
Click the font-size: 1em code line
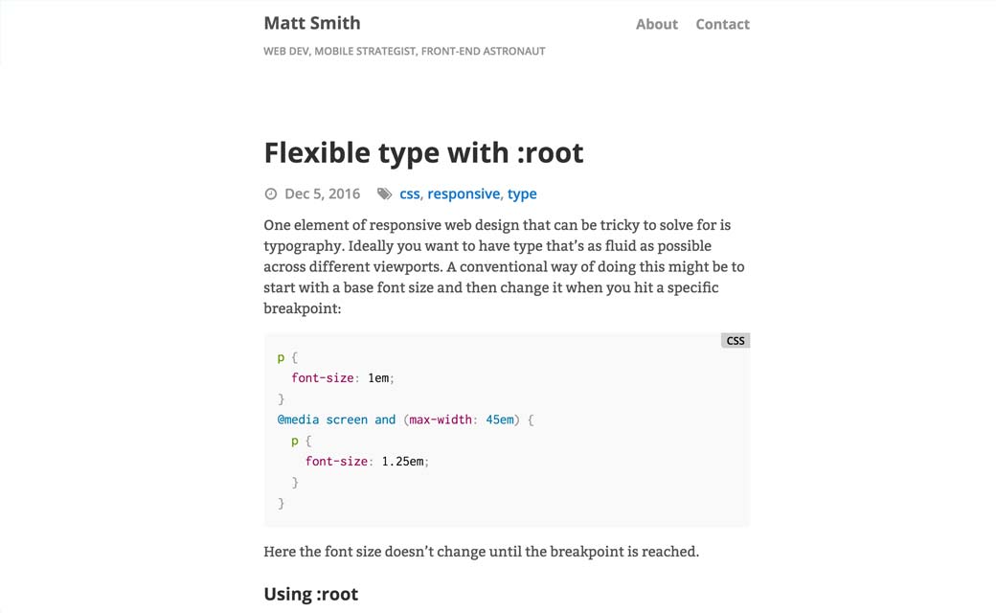coord(343,378)
